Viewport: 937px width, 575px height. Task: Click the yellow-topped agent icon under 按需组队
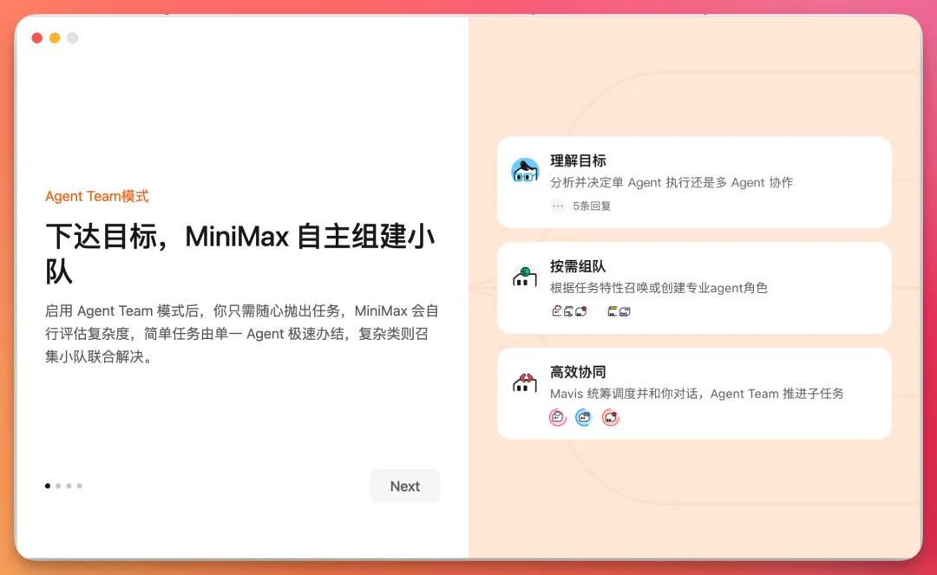click(x=613, y=311)
